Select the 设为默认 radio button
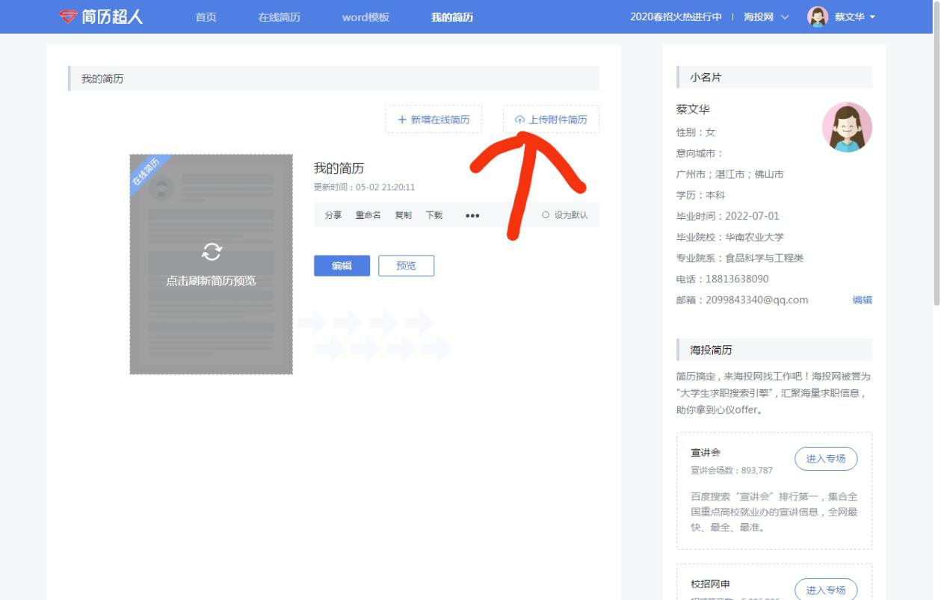 coord(546,215)
